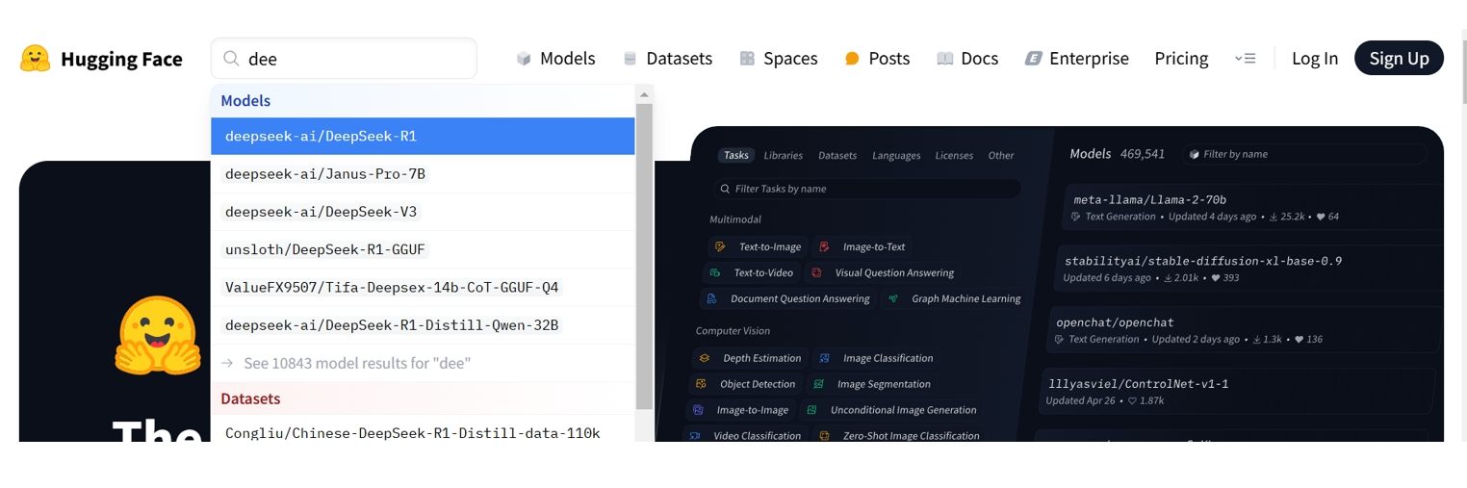Select the Other tab in preview
Screen dimensions: 1467x488
pos(1001,155)
